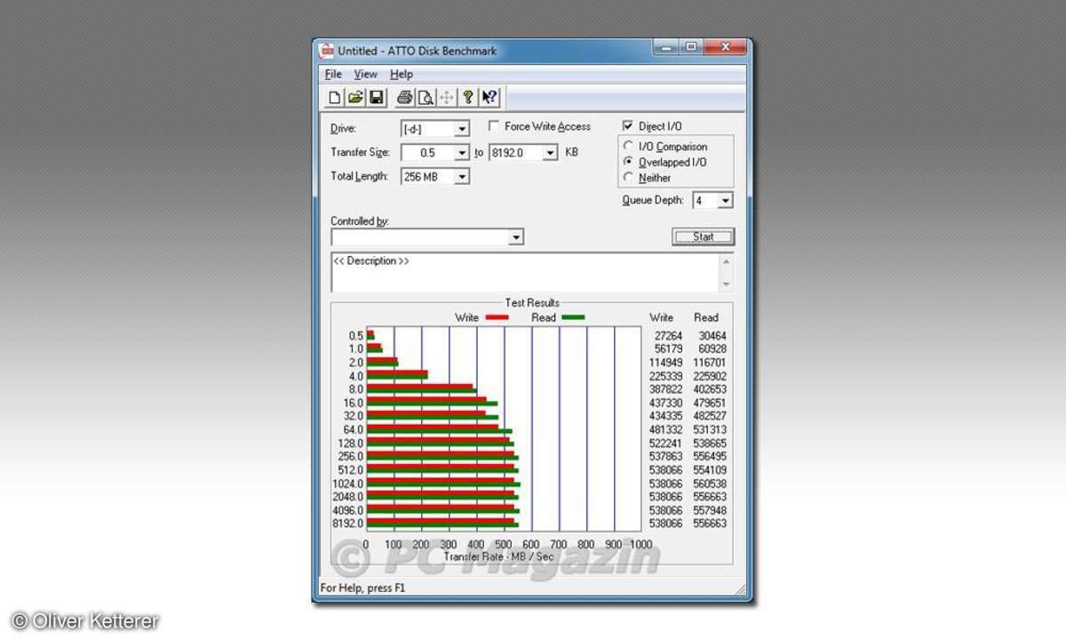Click the Save floppy disk icon

tap(377, 98)
